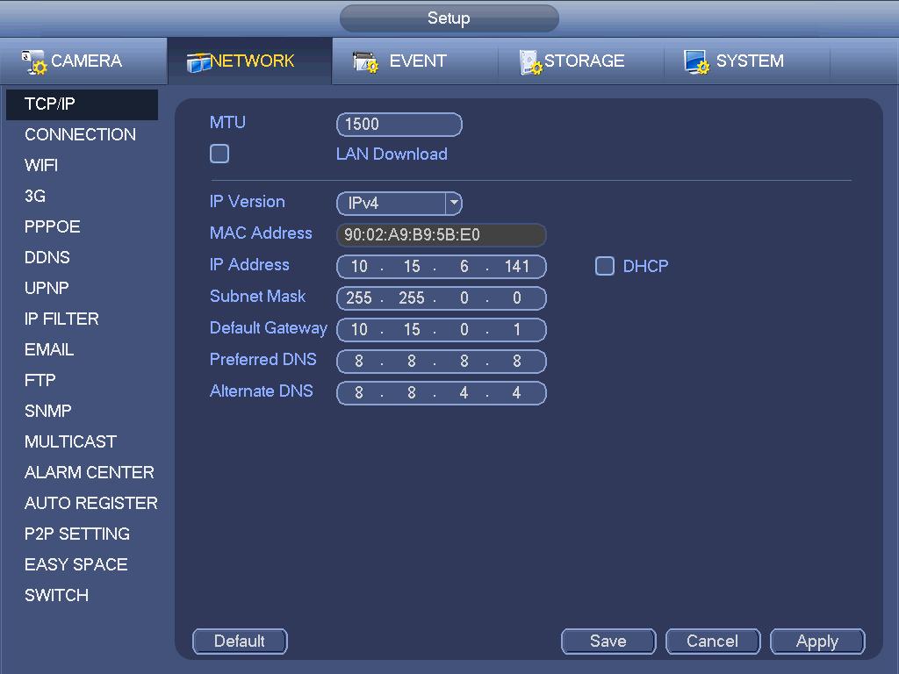The image size is (899, 674).
Task: Open MULTICAST settings in sidebar
Action: 70,442
